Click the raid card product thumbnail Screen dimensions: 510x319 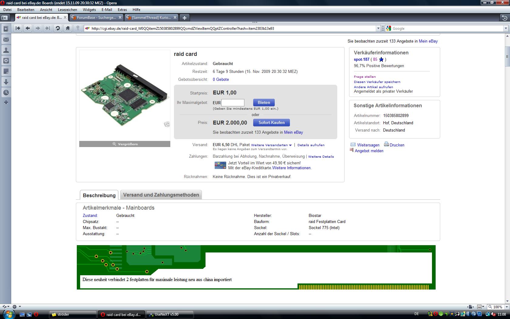pos(124,95)
